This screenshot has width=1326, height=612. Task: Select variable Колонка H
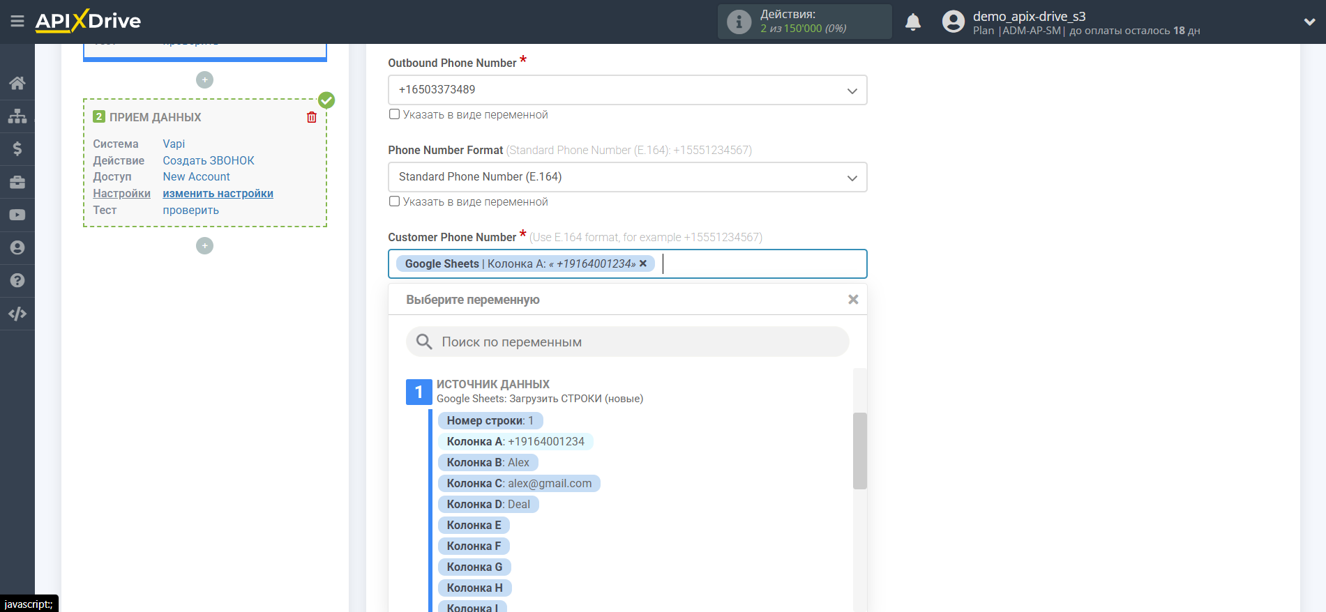(x=475, y=588)
